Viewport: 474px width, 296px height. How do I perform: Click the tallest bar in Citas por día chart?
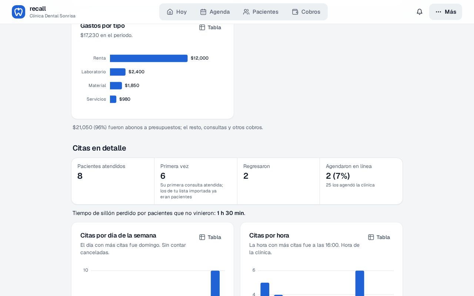[215, 283]
